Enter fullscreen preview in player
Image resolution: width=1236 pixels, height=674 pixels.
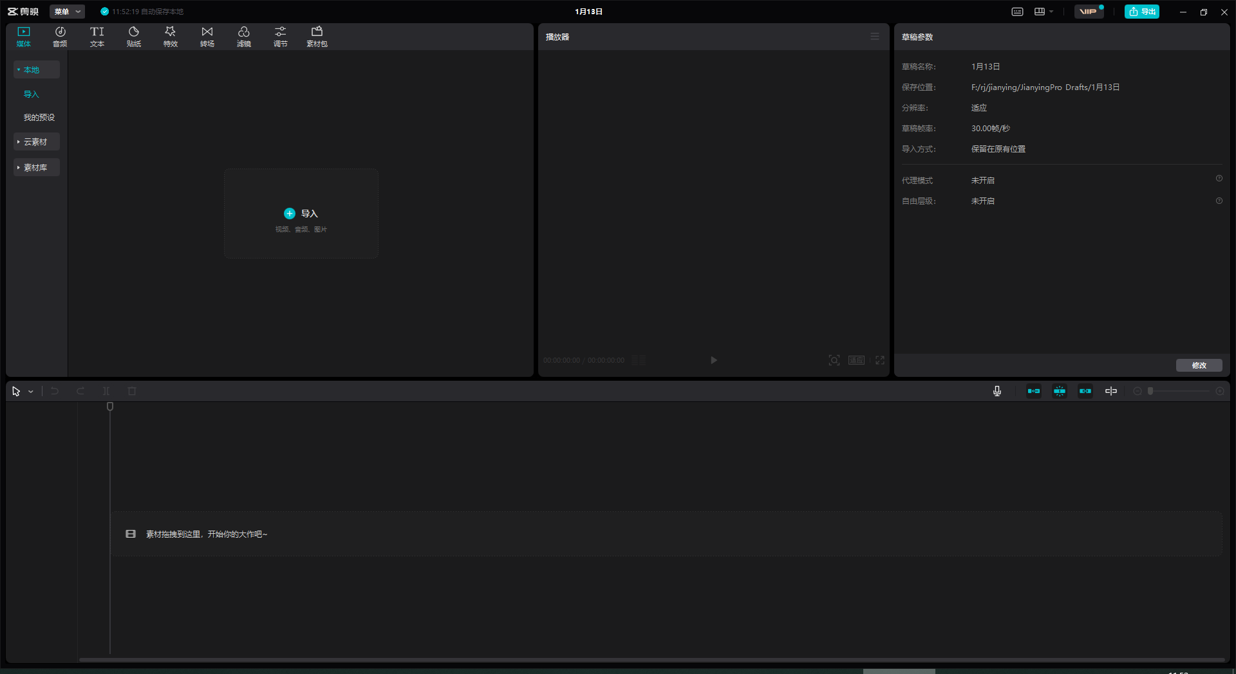pyautogui.click(x=880, y=360)
